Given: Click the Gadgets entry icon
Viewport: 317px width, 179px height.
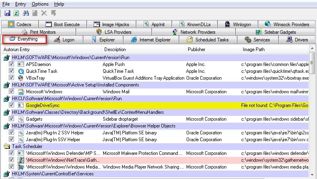Looking at the screenshot, I should pos(21,119).
